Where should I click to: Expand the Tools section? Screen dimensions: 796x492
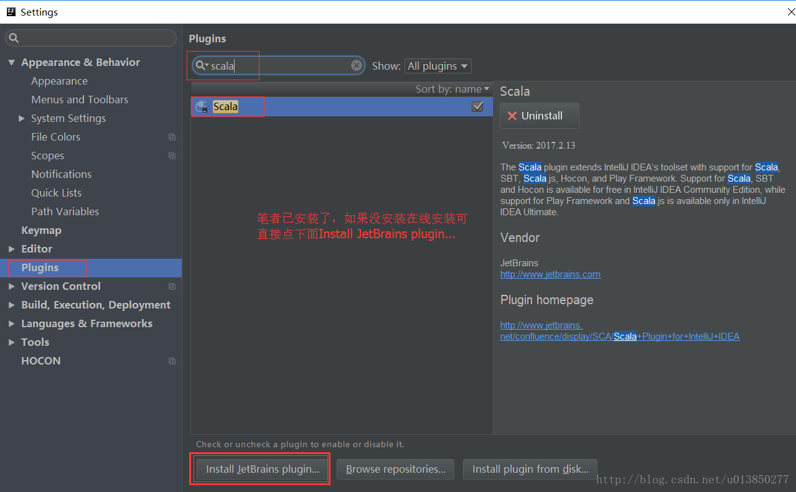pos(11,342)
